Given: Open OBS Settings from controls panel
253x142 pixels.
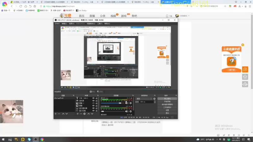Looking at the screenshot, I should click(x=167, y=110).
